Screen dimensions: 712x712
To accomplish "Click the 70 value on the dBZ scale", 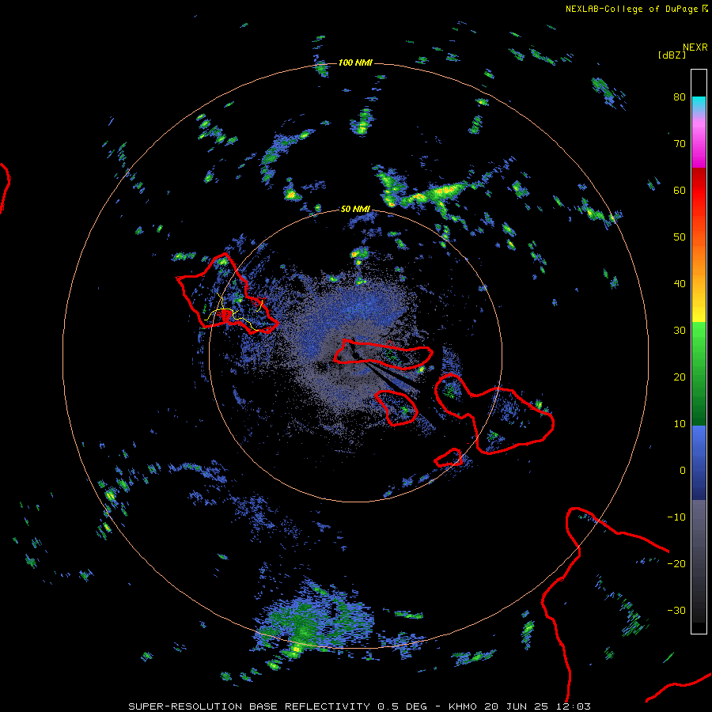I will [680, 143].
